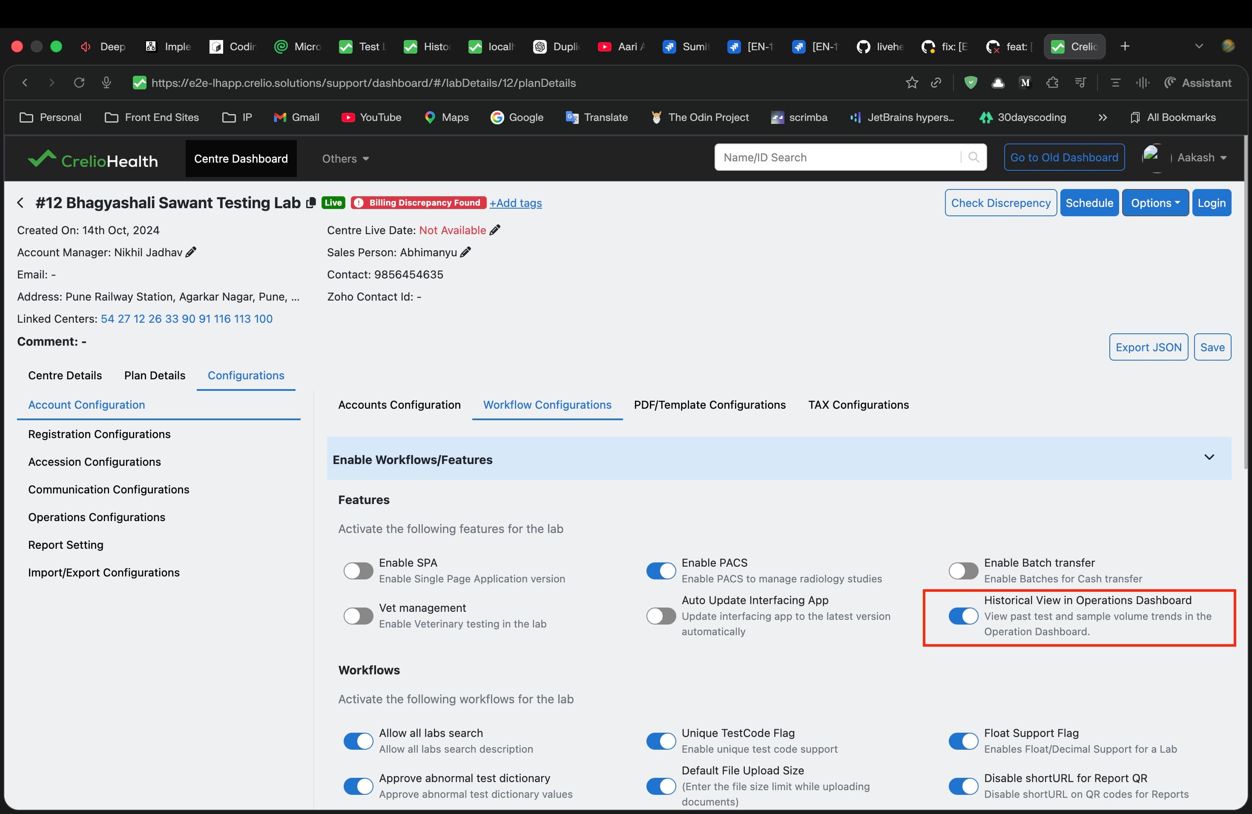
Task: Click the Schedule button
Action: pos(1089,203)
